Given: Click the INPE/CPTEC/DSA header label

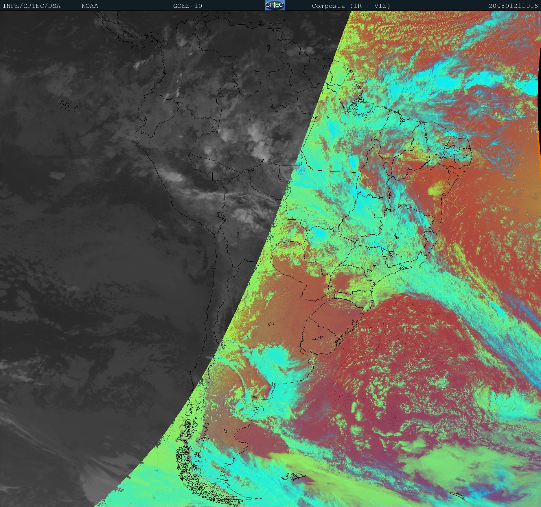Looking at the screenshot, I should (32, 6).
